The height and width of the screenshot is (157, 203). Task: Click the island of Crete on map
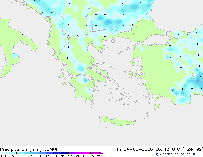pyautogui.click(x=117, y=121)
